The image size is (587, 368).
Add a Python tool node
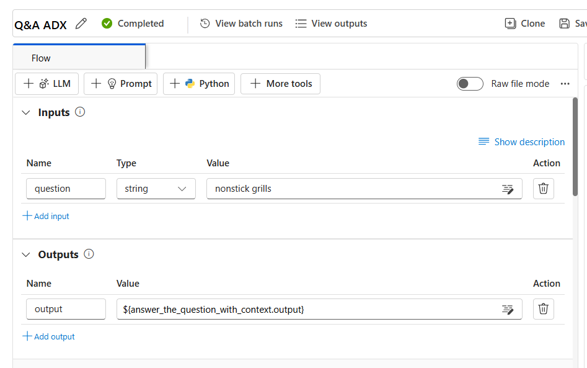point(199,84)
